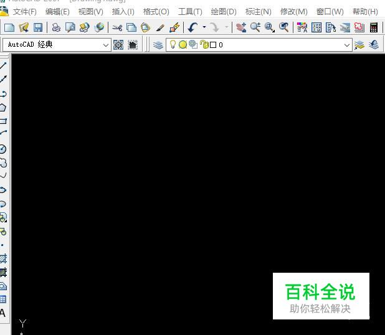Click the Match Properties brush icon
Screen dimensions: 385x335
160,27
